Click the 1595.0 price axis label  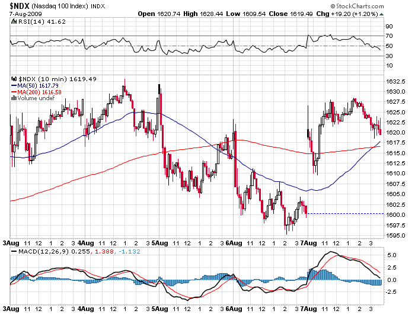coord(395,235)
